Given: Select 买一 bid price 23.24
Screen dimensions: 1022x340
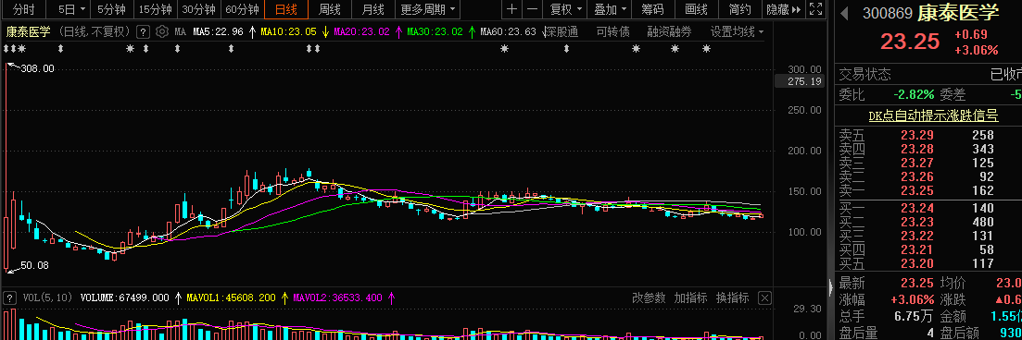Looking at the screenshot, I should pos(917,208).
